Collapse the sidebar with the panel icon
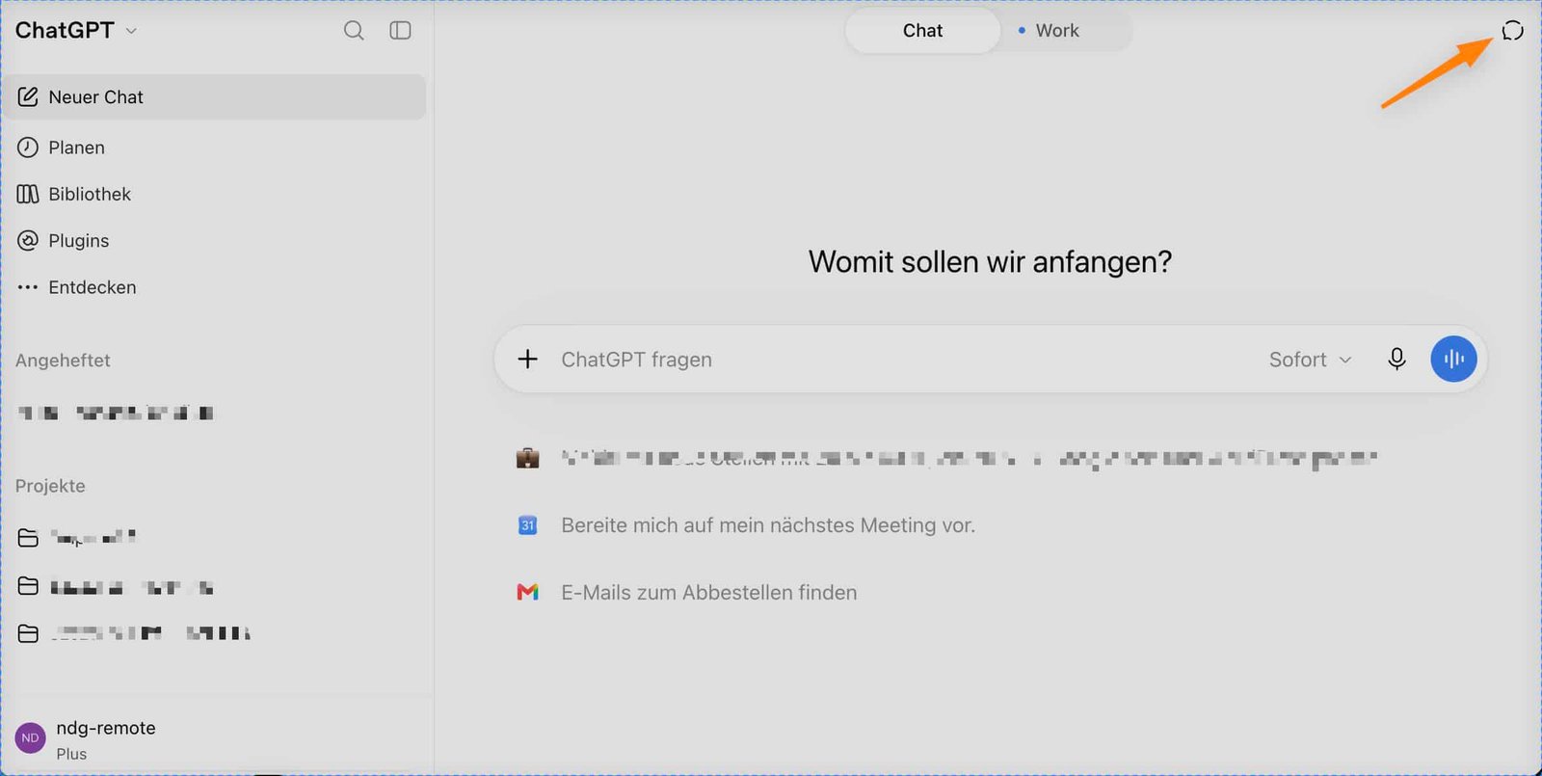The height and width of the screenshot is (776, 1542). coord(400,31)
